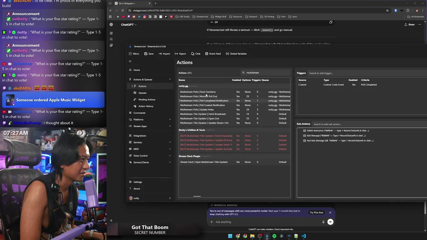This screenshot has height=240, width=427.
Task: Select [NUT] Multistream Title Updater | Update YouTube
Action: tap(235, 149)
